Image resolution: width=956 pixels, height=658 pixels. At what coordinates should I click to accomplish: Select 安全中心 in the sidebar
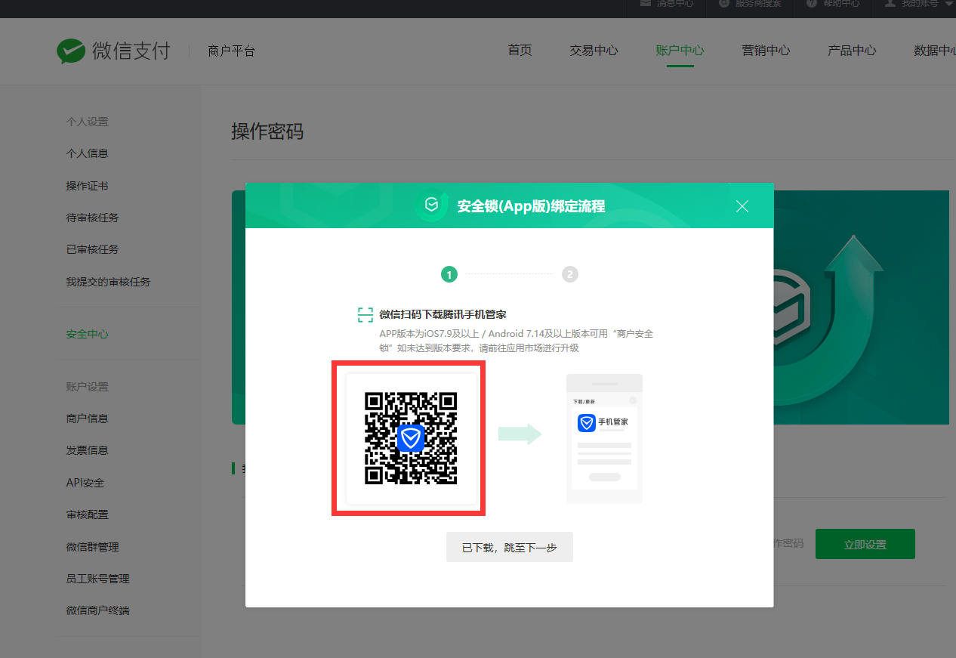pyautogui.click(x=87, y=334)
